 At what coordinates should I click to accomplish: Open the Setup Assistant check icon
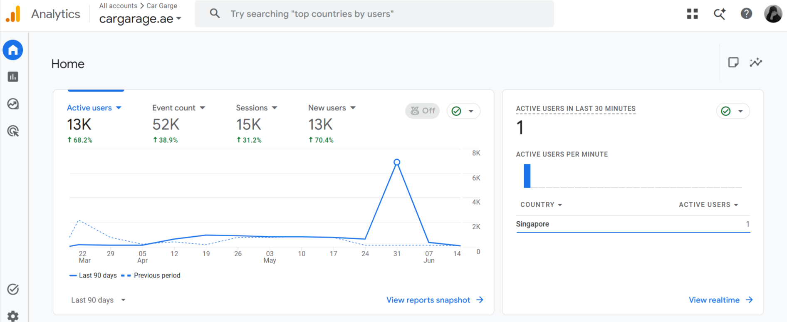(x=13, y=289)
